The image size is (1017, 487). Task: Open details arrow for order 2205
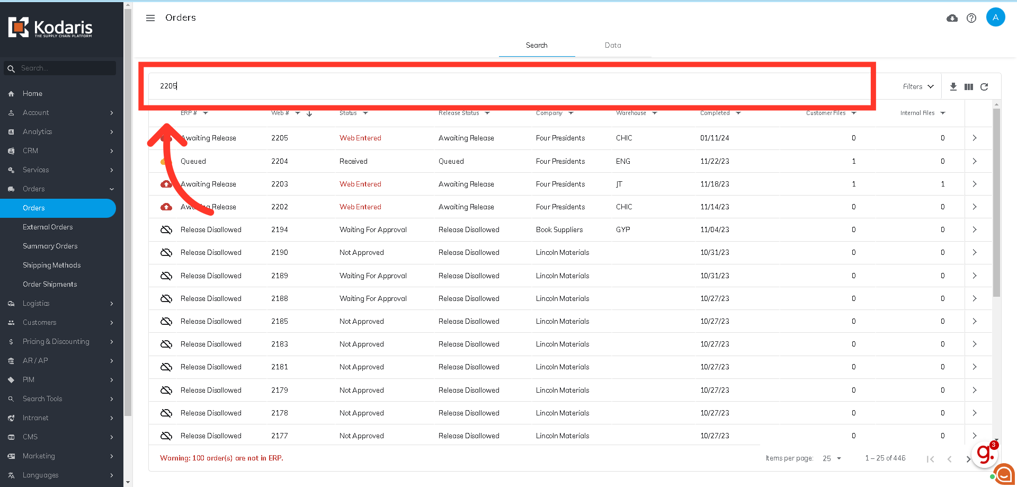tap(975, 138)
